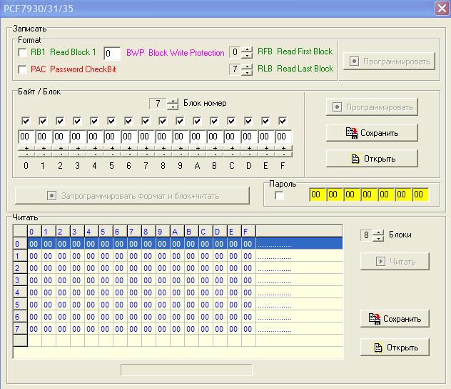Click Программировать button in the Format group
451x389 pixels.
[x=389, y=61]
